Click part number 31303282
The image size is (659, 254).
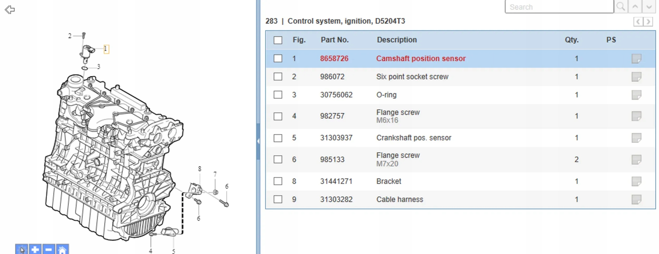[x=336, y=199]
